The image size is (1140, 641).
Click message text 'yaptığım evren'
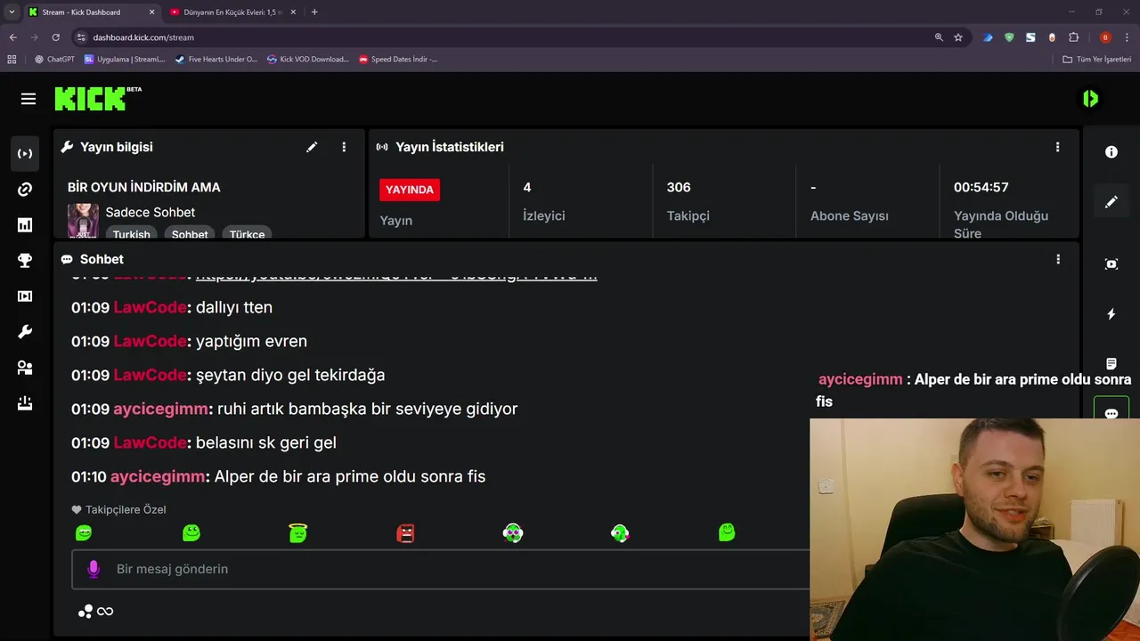tap(251, 341)
